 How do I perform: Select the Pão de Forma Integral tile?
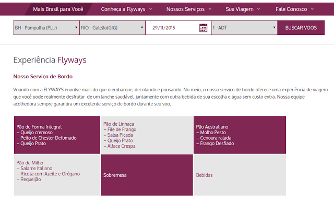pyautogui.click(x=57, y=135)
